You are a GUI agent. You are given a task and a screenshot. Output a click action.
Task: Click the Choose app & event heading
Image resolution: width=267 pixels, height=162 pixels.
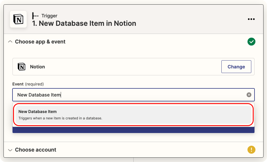[x=40, y=42]
